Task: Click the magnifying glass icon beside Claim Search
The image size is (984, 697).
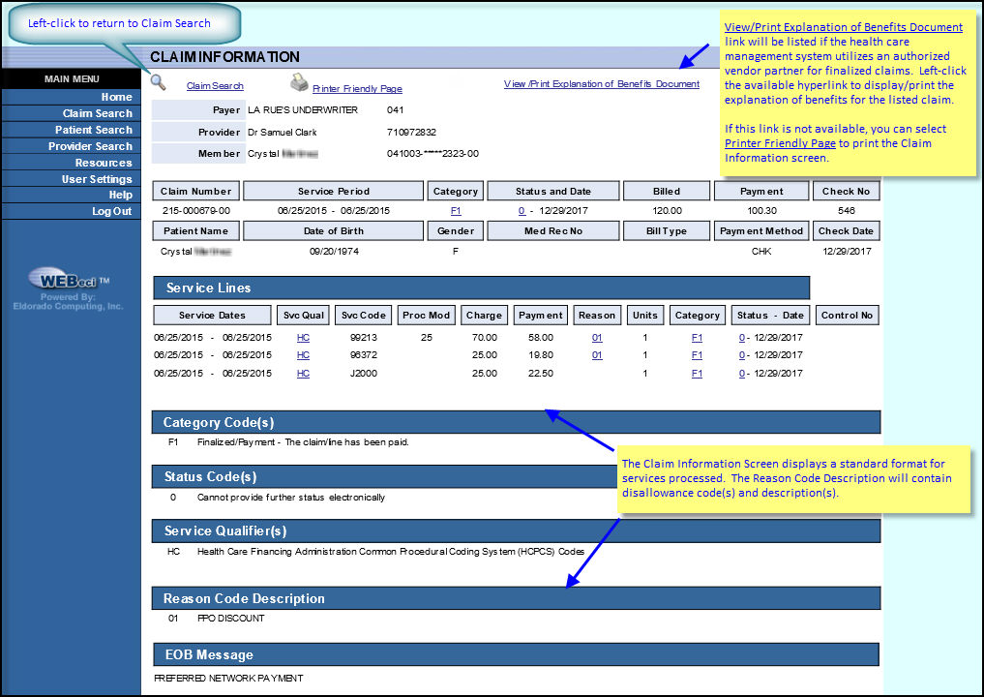Action: [x=159, y=84]
